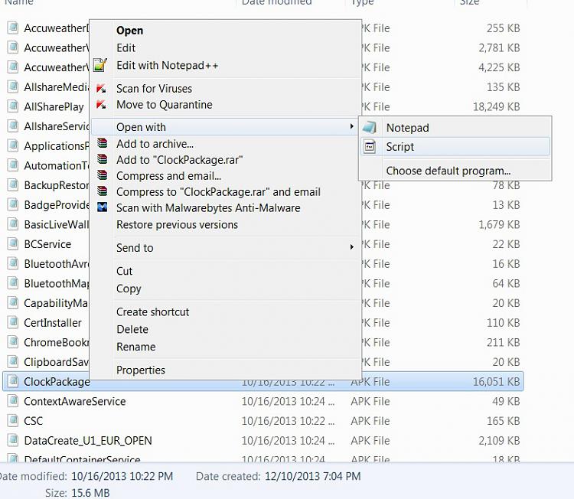This screenshot has width=574, height=499.
Task: Select the CSC file name
Action: [34, 421]
